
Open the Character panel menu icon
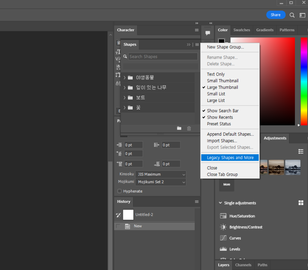[x=197, y=30]
